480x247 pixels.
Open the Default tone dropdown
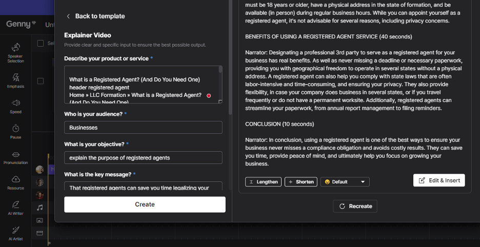click(345, 182)
